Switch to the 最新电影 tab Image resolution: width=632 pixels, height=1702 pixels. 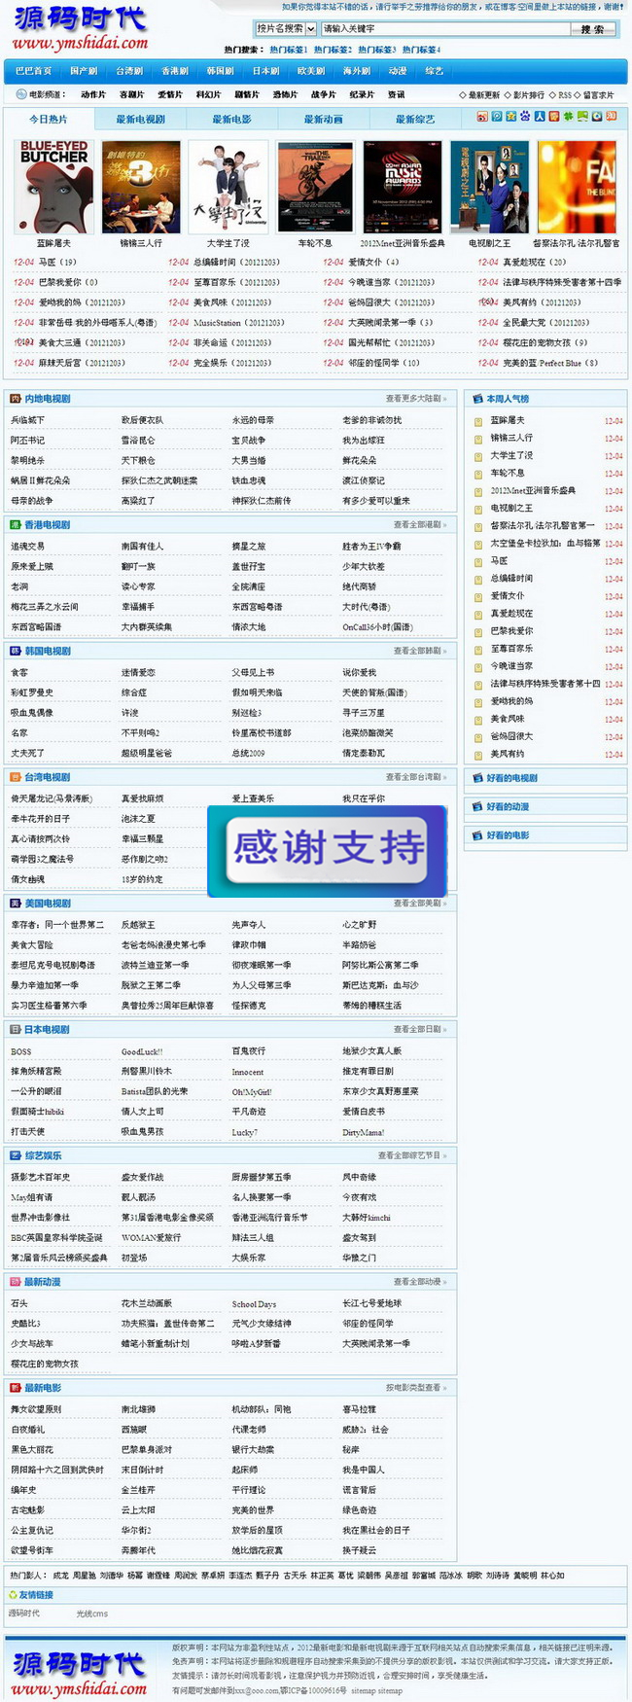[231, 119]
